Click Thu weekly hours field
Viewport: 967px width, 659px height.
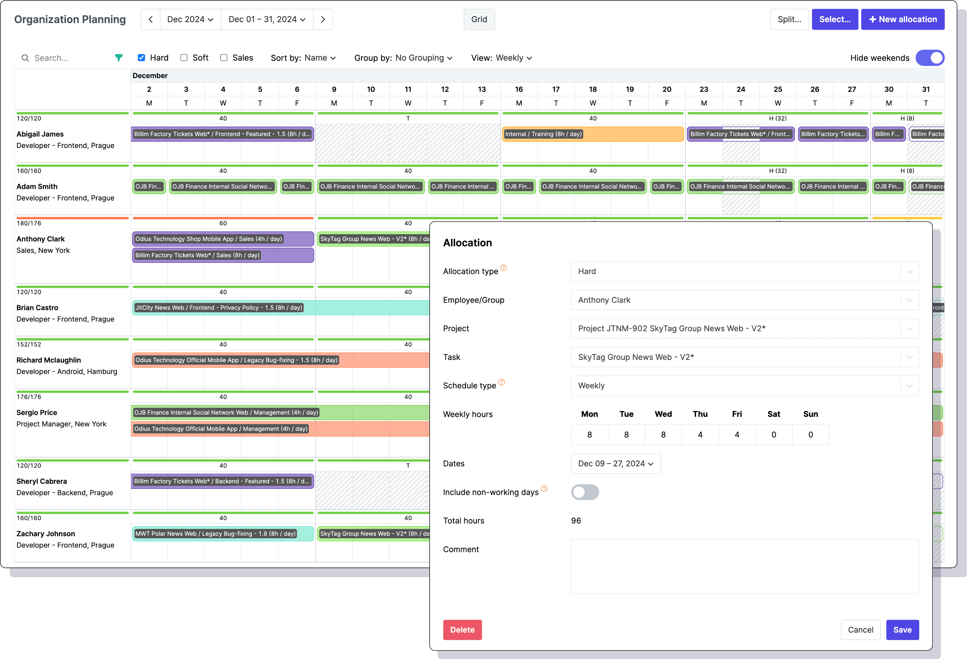pos(700,434)
